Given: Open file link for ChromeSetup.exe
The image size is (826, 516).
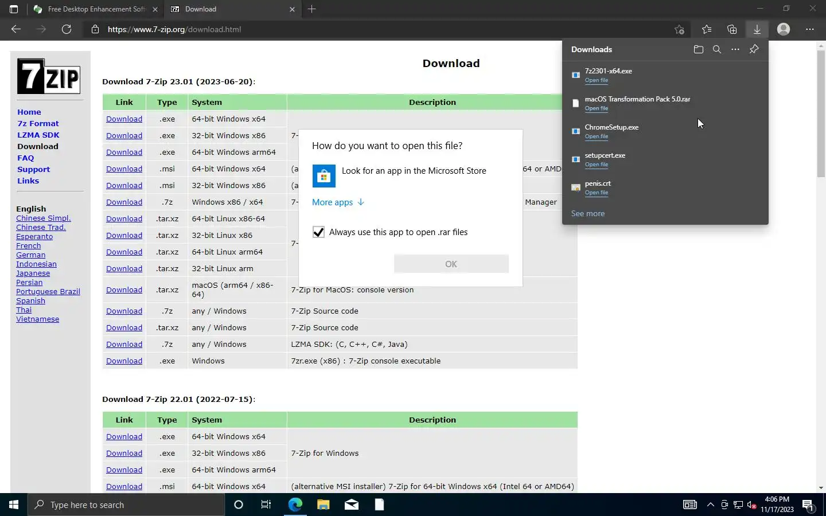Looking at the screenshot, I should click(597, 136).
